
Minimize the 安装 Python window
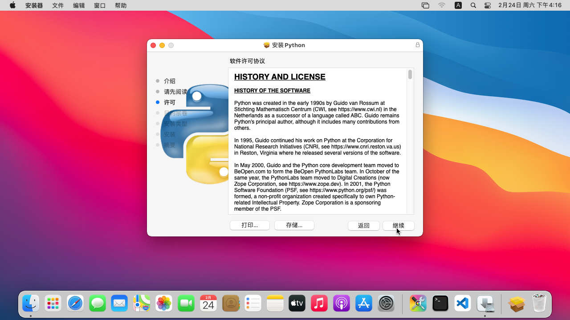(x=162, y=45)
